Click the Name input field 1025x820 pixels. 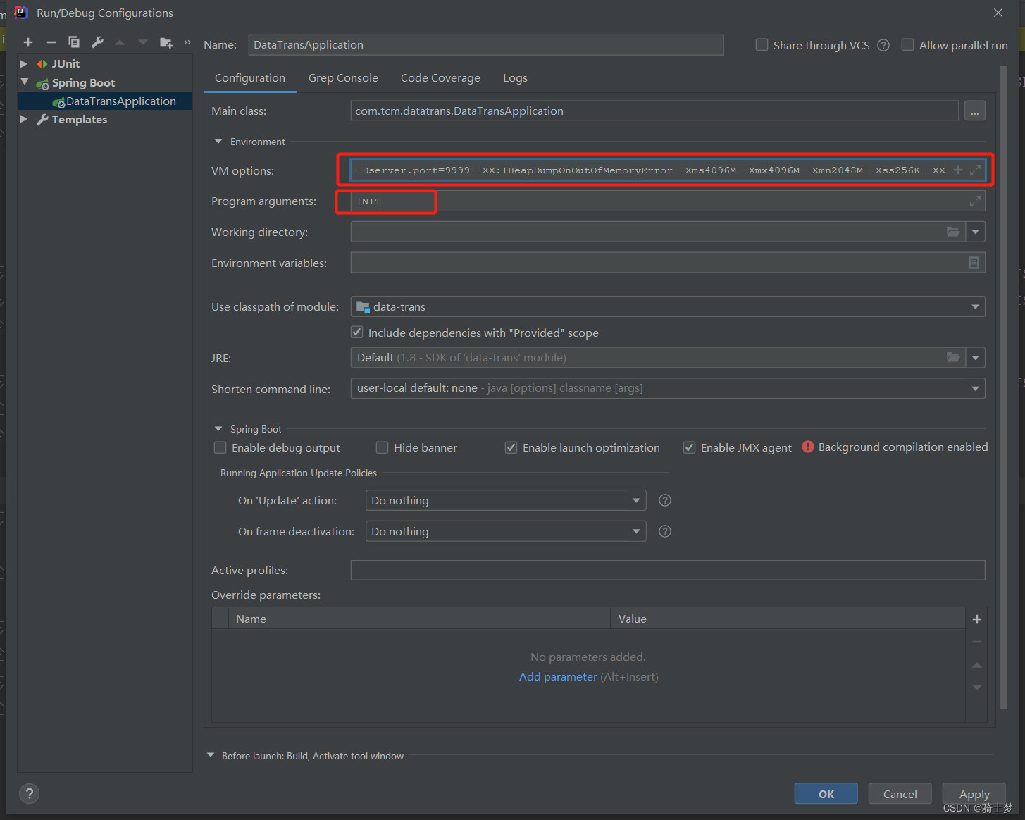486,45
